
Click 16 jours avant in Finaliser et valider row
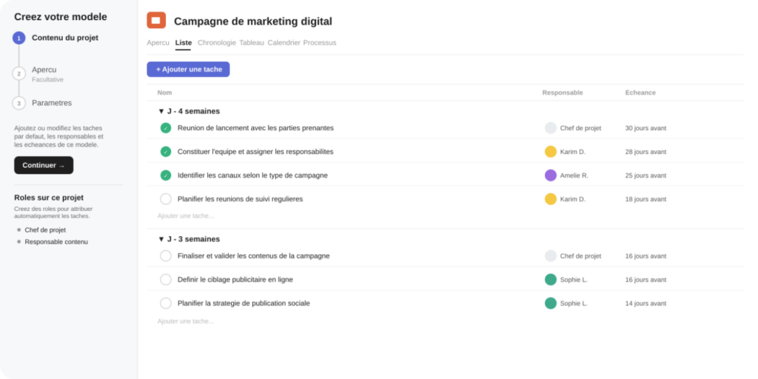pyautogui.click(x=645, y=256)
